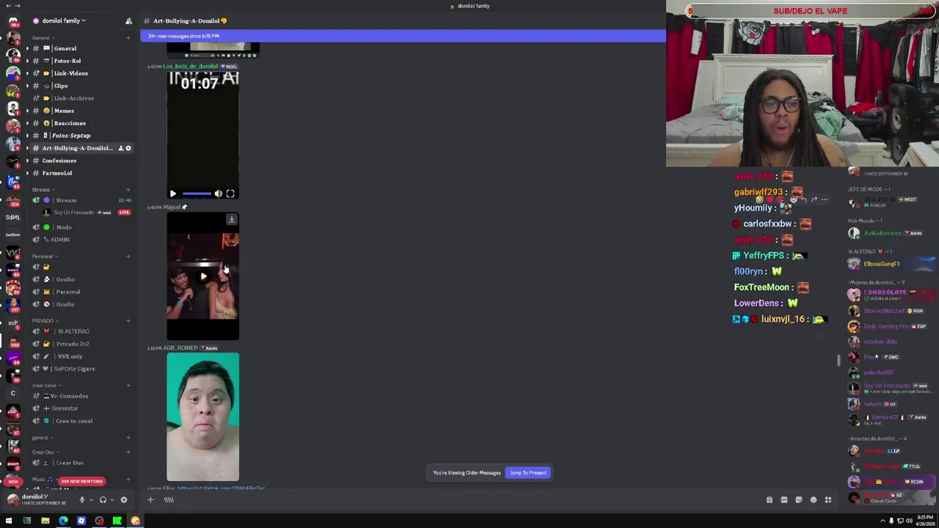The width and height of the screenshot is (939, 528).
Task: Open headphone output options arrow
Action: tap(112, 499)
